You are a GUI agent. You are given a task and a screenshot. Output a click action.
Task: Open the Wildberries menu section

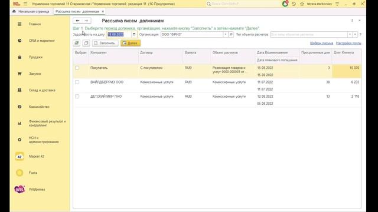[37, 190]
